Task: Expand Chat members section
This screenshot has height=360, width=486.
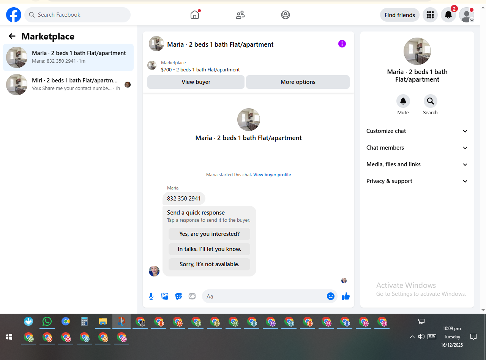Action: (417, 148)
